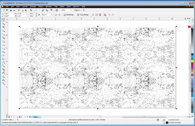Select the Color Eyedropper tool
195x126 pixels.
[x=3, y=73]
